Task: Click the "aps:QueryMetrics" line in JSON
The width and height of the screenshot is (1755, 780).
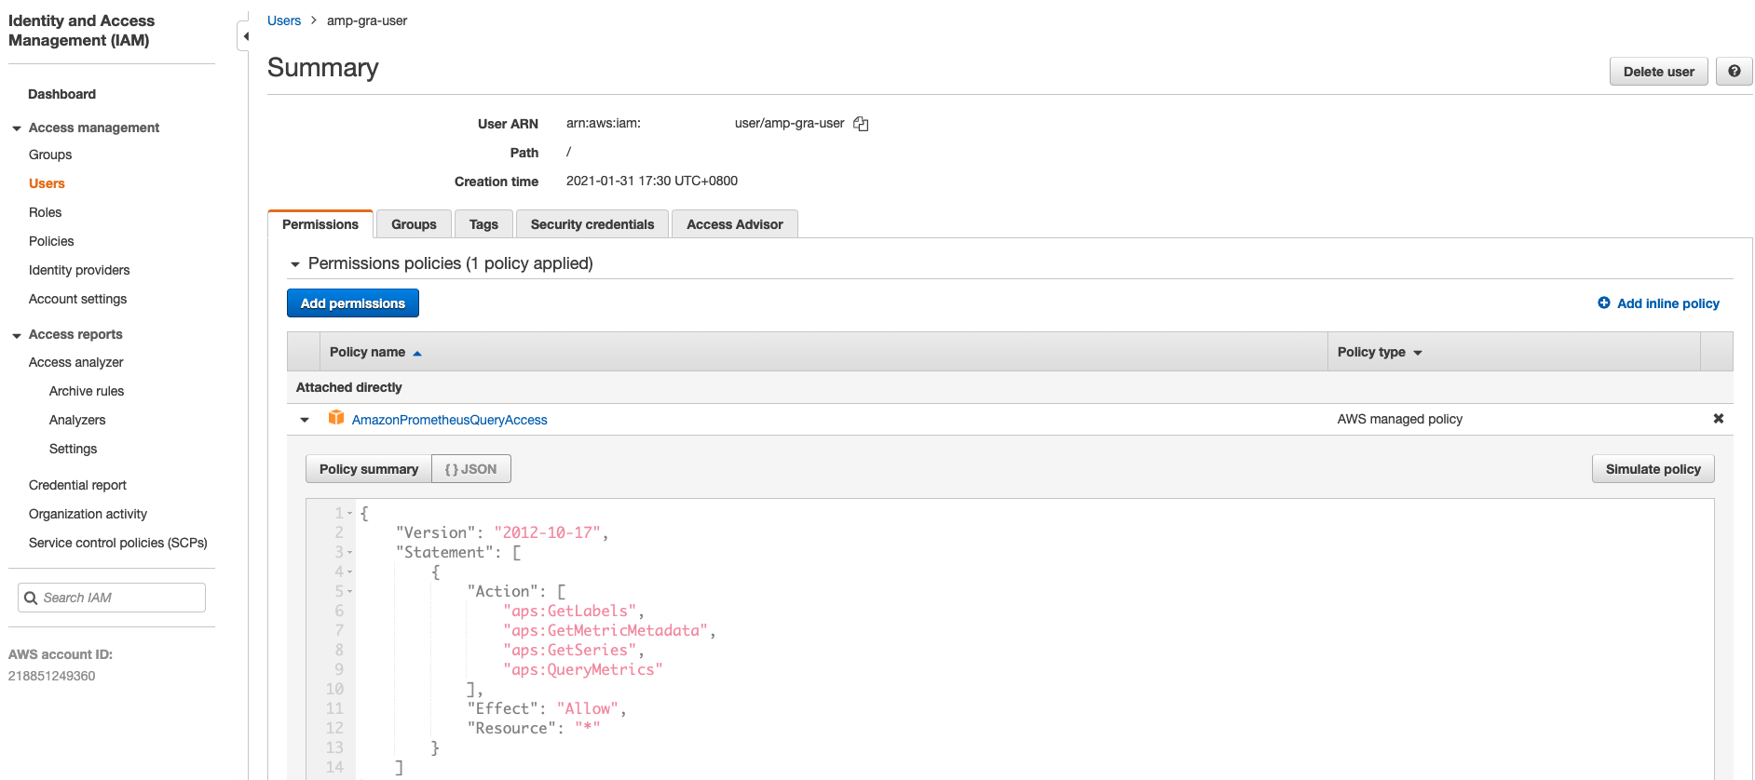Action: (x=583, y=669)
